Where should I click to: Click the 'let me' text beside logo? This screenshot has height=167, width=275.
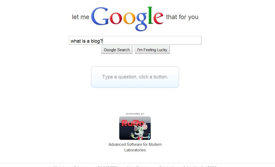[x=81, y=17]
